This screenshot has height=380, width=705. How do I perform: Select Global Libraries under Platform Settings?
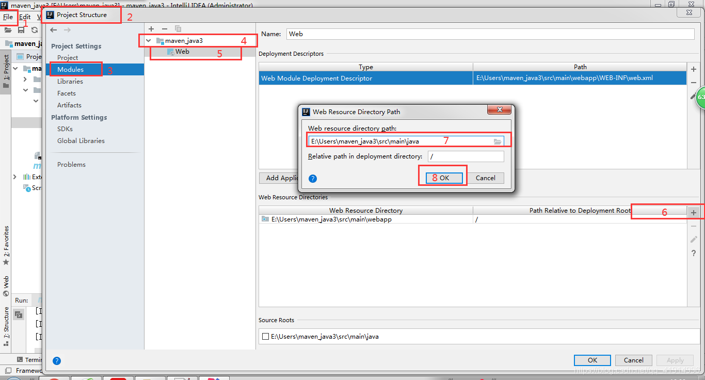click(x=81, y=140)
